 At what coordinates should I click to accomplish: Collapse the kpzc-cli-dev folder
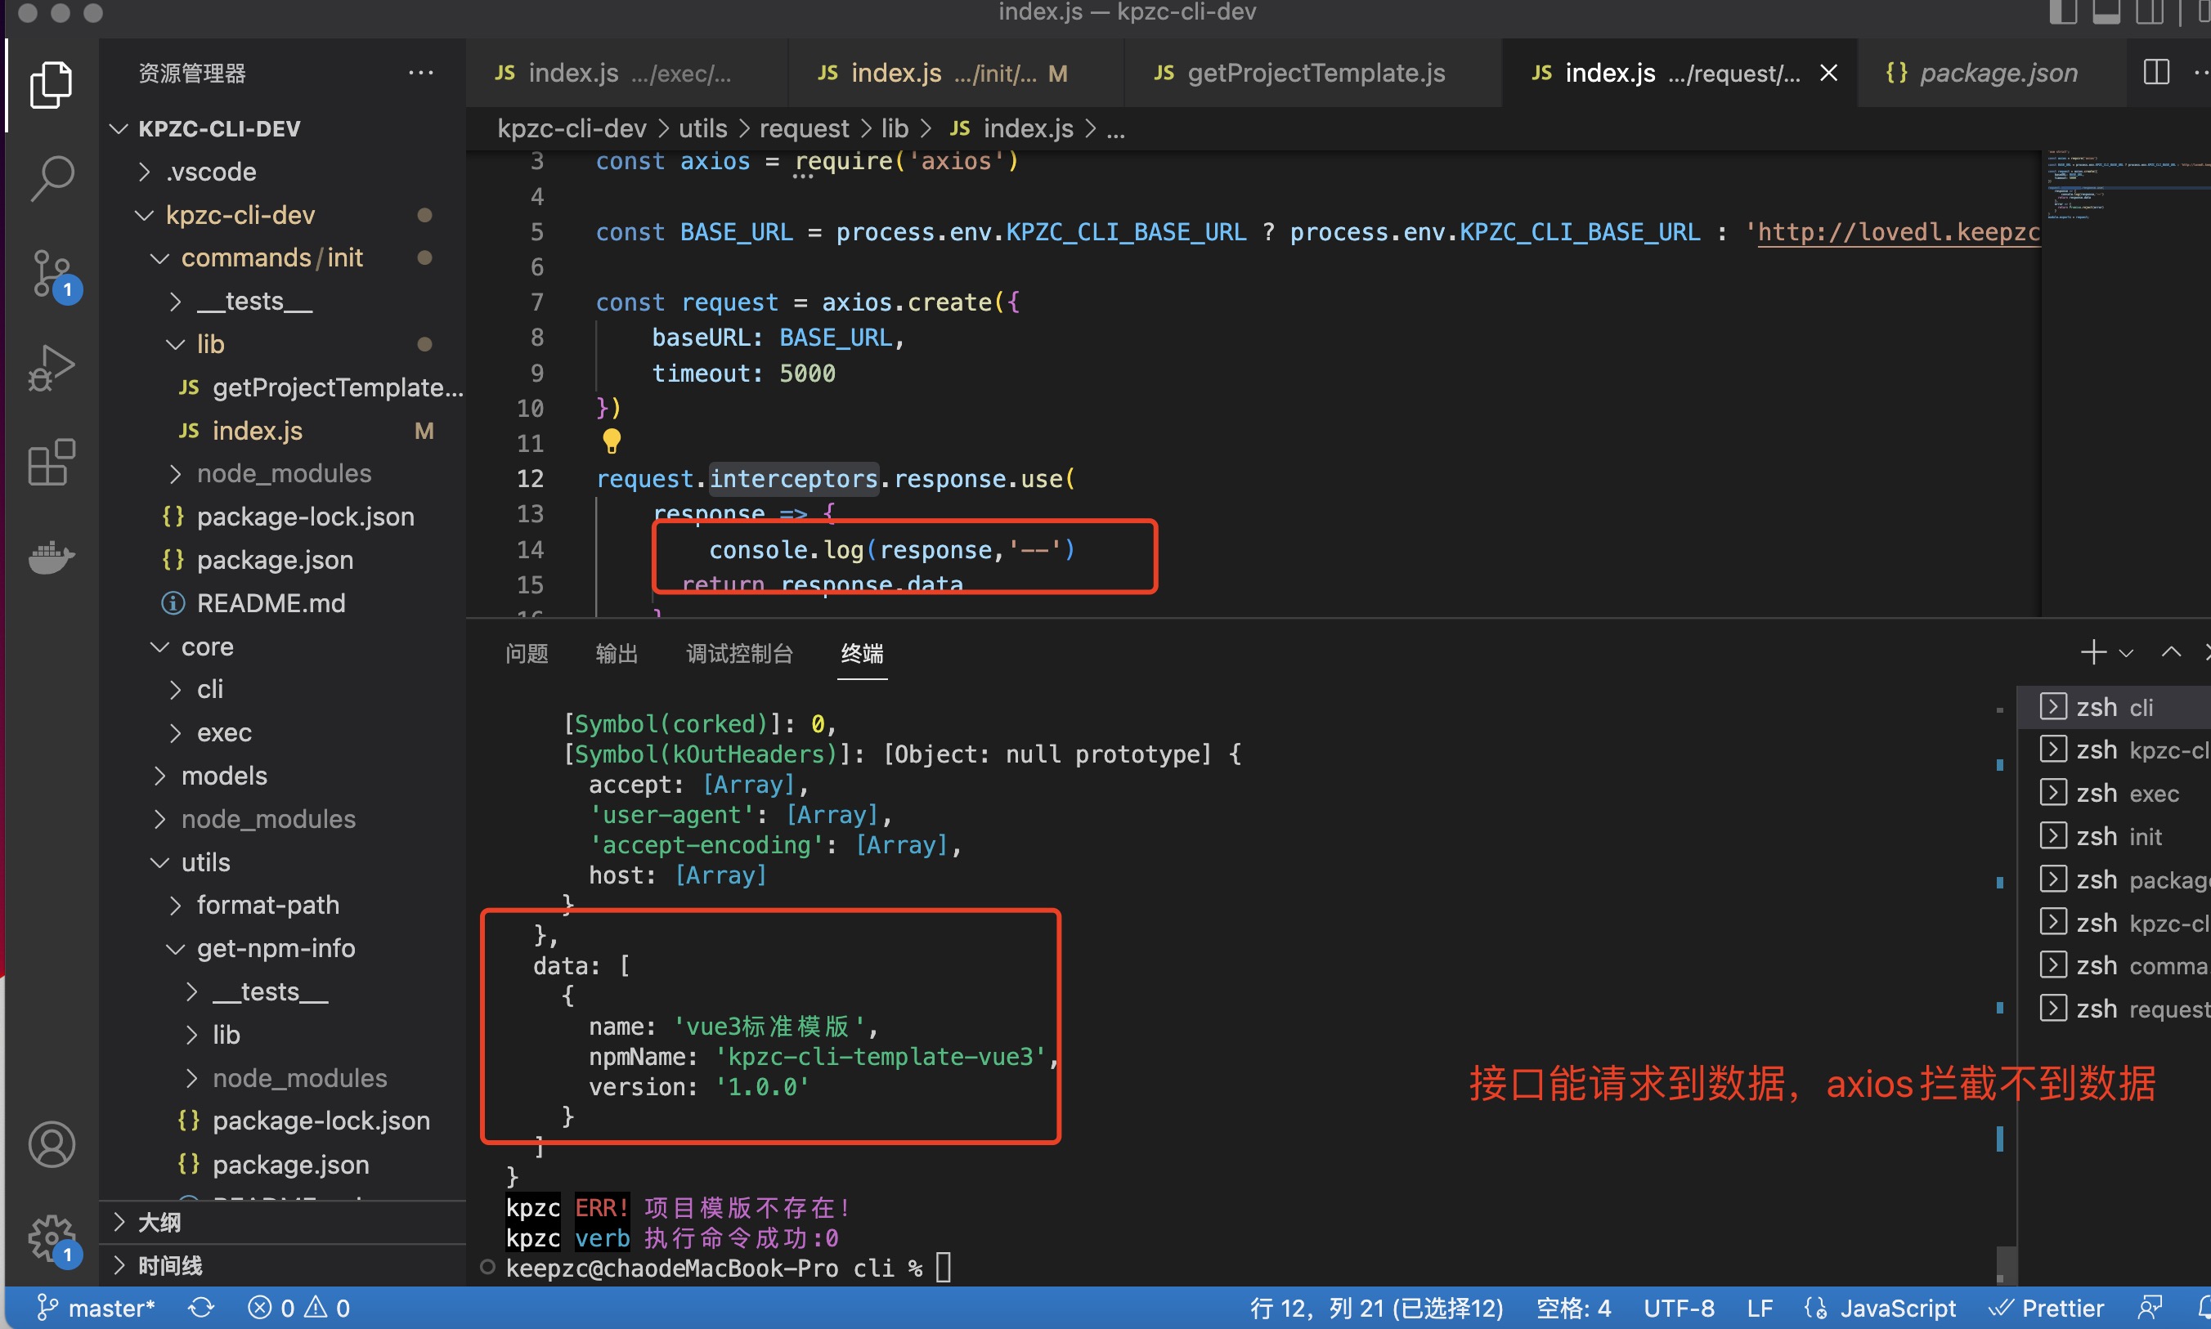point(282,215)
